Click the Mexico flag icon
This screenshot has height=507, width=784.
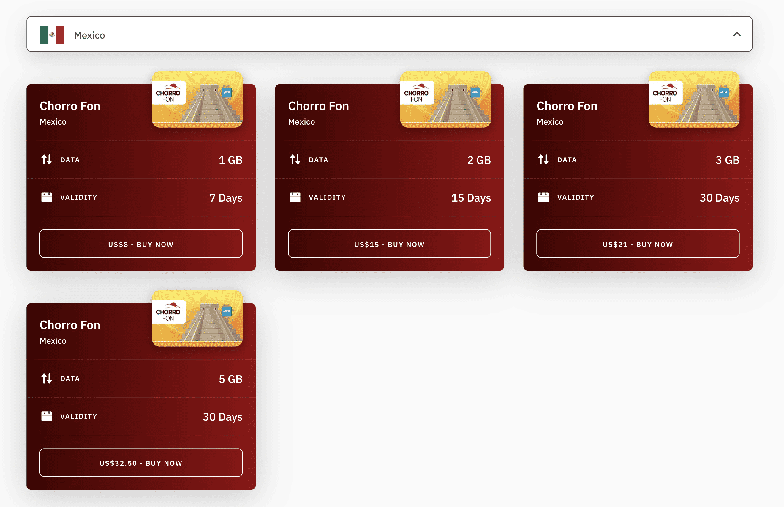tap(52, 34)
